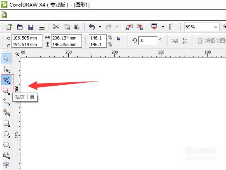Click the options checklist icon
Image resolution: width=226 pixels, height=170 pixels.
[x=171, y=27]
